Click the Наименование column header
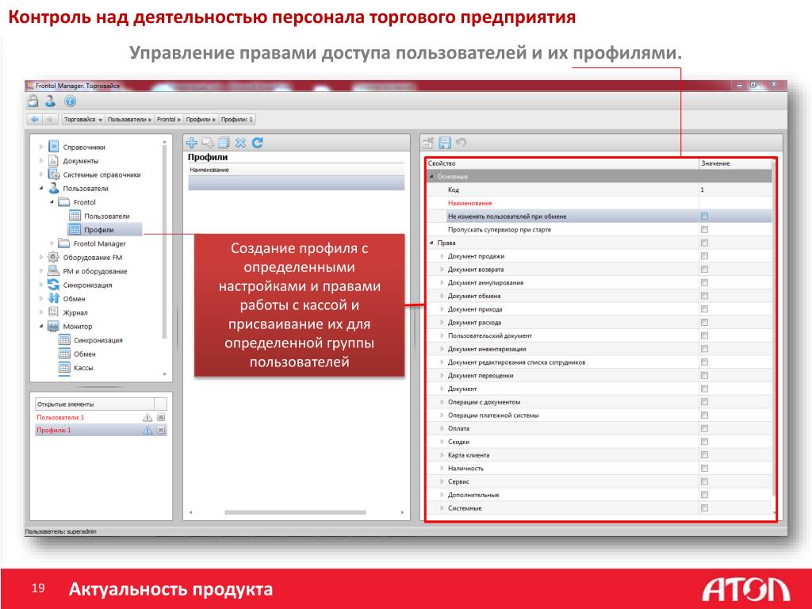This screenshot has width=812, height=609. (x=297, y=170)
